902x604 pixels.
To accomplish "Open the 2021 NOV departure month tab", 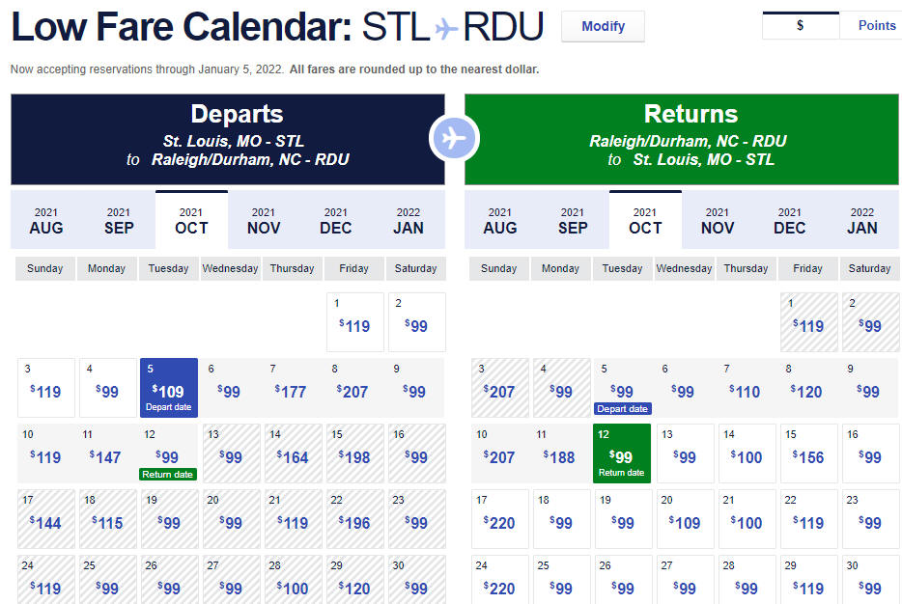I will pos(264,221).
